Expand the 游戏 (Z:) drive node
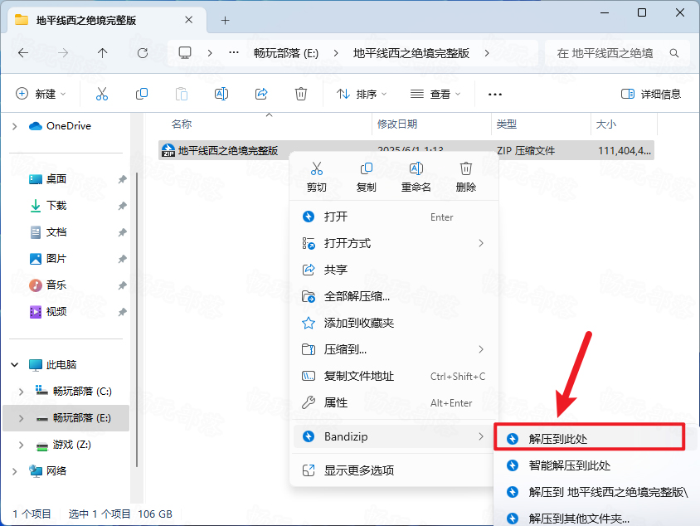Screen dimensions: 700x526 click(21, 445)
